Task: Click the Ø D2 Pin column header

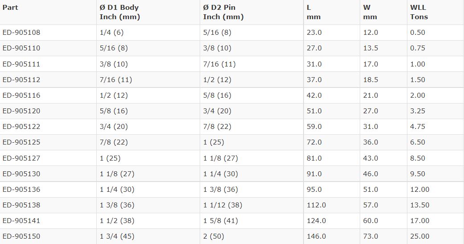Action: [223, 12]
